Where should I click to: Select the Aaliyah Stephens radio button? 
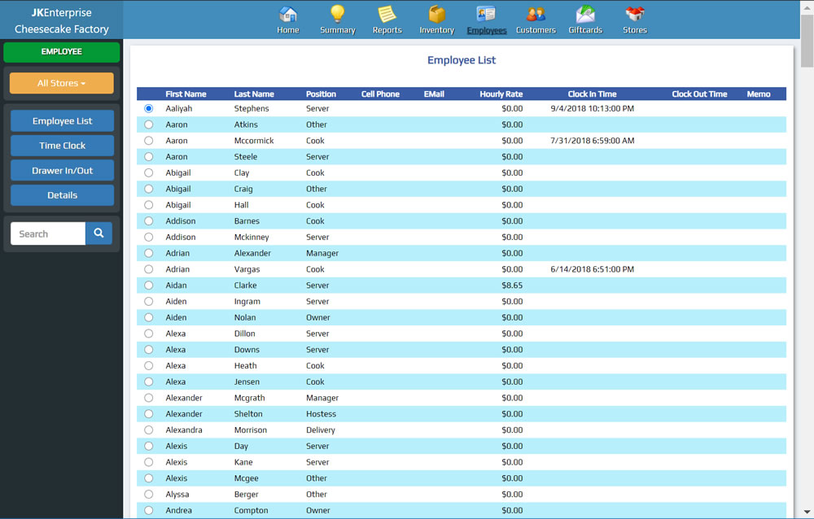pos(148,108)
